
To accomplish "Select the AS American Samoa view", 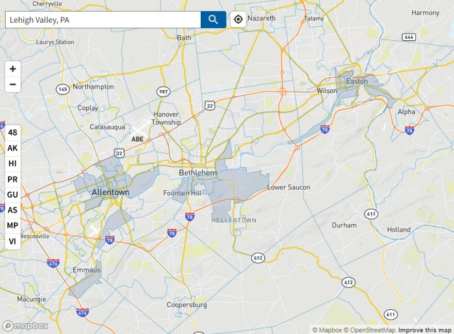I will 13,210.
